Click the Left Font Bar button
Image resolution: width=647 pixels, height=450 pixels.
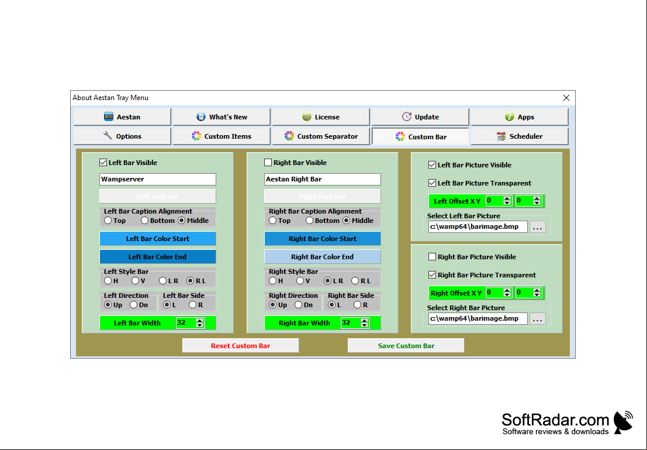[158, 196]
